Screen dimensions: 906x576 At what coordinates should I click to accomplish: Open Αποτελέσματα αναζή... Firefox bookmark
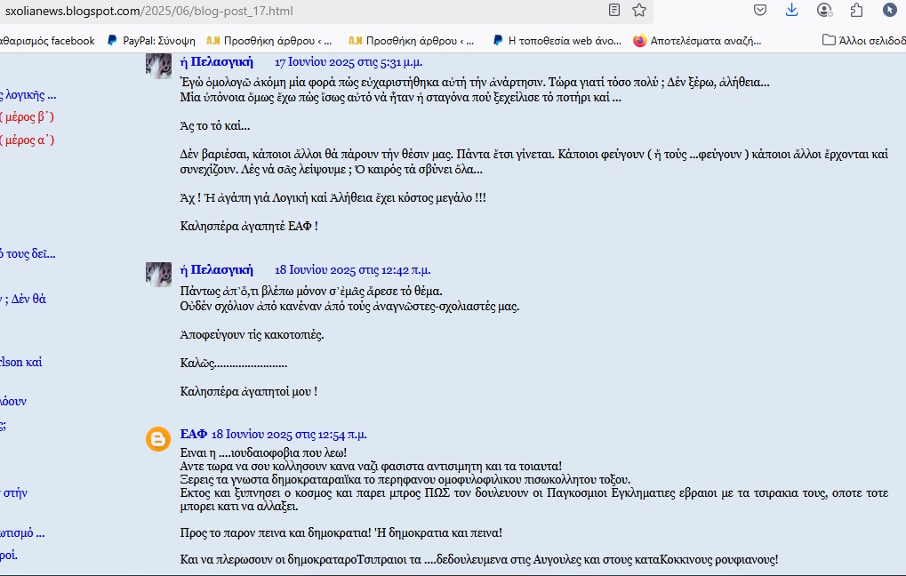[x=697, y=40]
